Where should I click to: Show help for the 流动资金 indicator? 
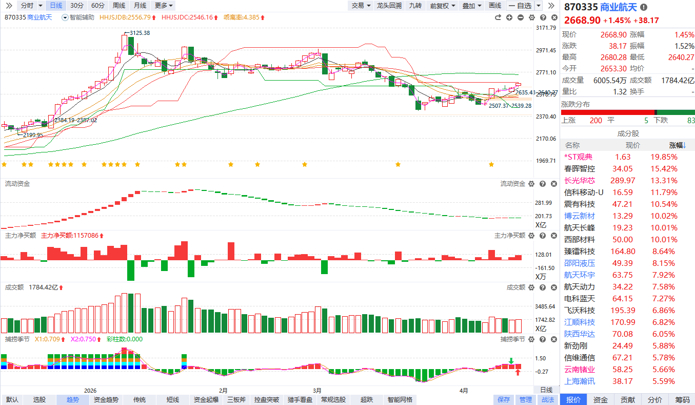[542, 184]
